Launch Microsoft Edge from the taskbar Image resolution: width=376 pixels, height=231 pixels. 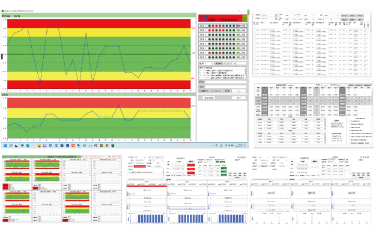click(28, 146)
